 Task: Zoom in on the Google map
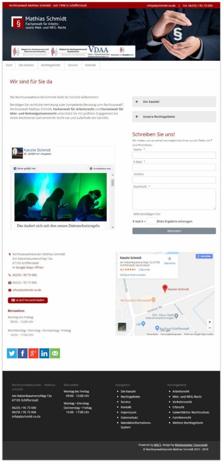click(x=210, y=322)
